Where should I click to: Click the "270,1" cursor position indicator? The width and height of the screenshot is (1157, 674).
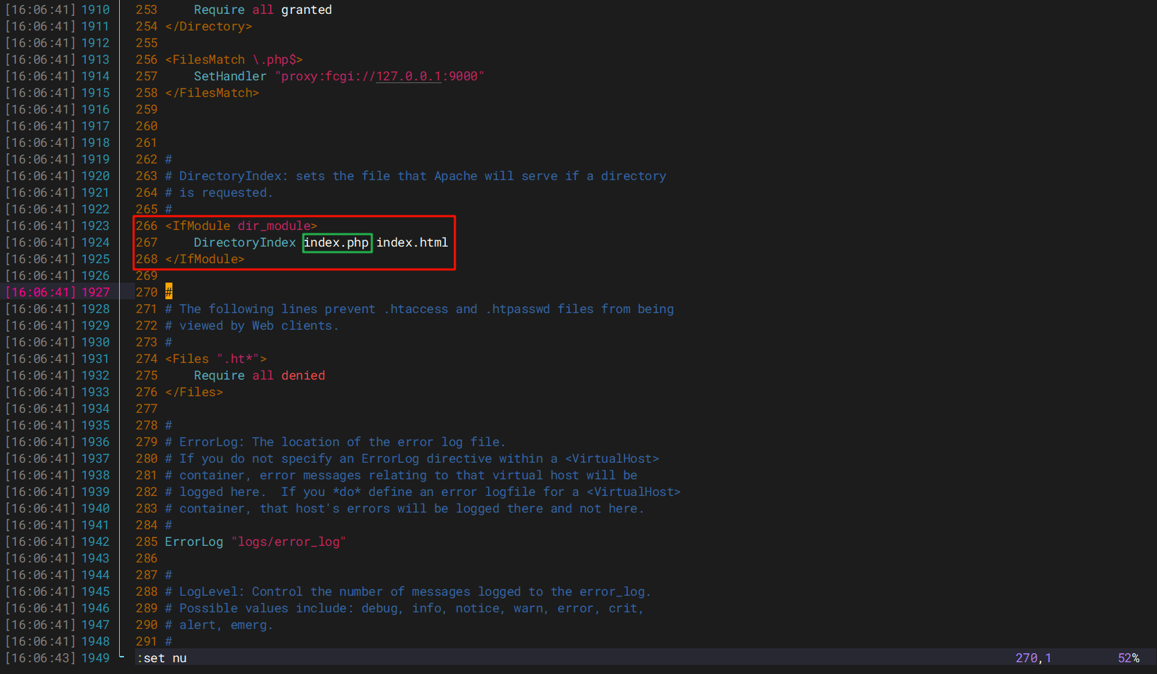(1033, 658)
